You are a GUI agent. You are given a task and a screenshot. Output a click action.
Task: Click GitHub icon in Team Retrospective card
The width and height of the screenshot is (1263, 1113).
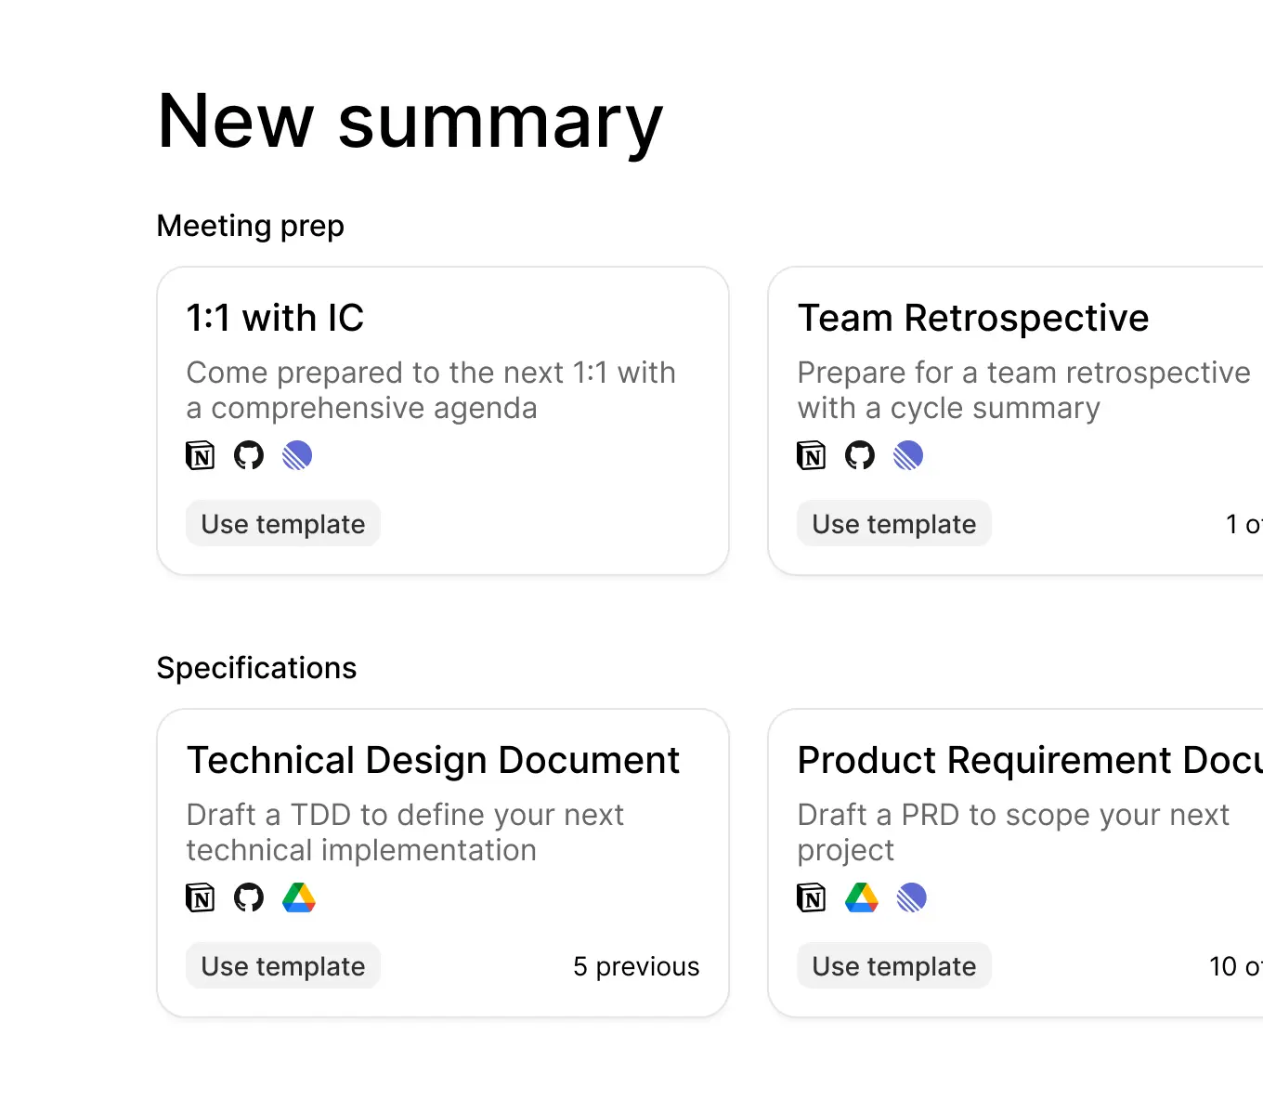pyautogui.click(x=860, y=455)
